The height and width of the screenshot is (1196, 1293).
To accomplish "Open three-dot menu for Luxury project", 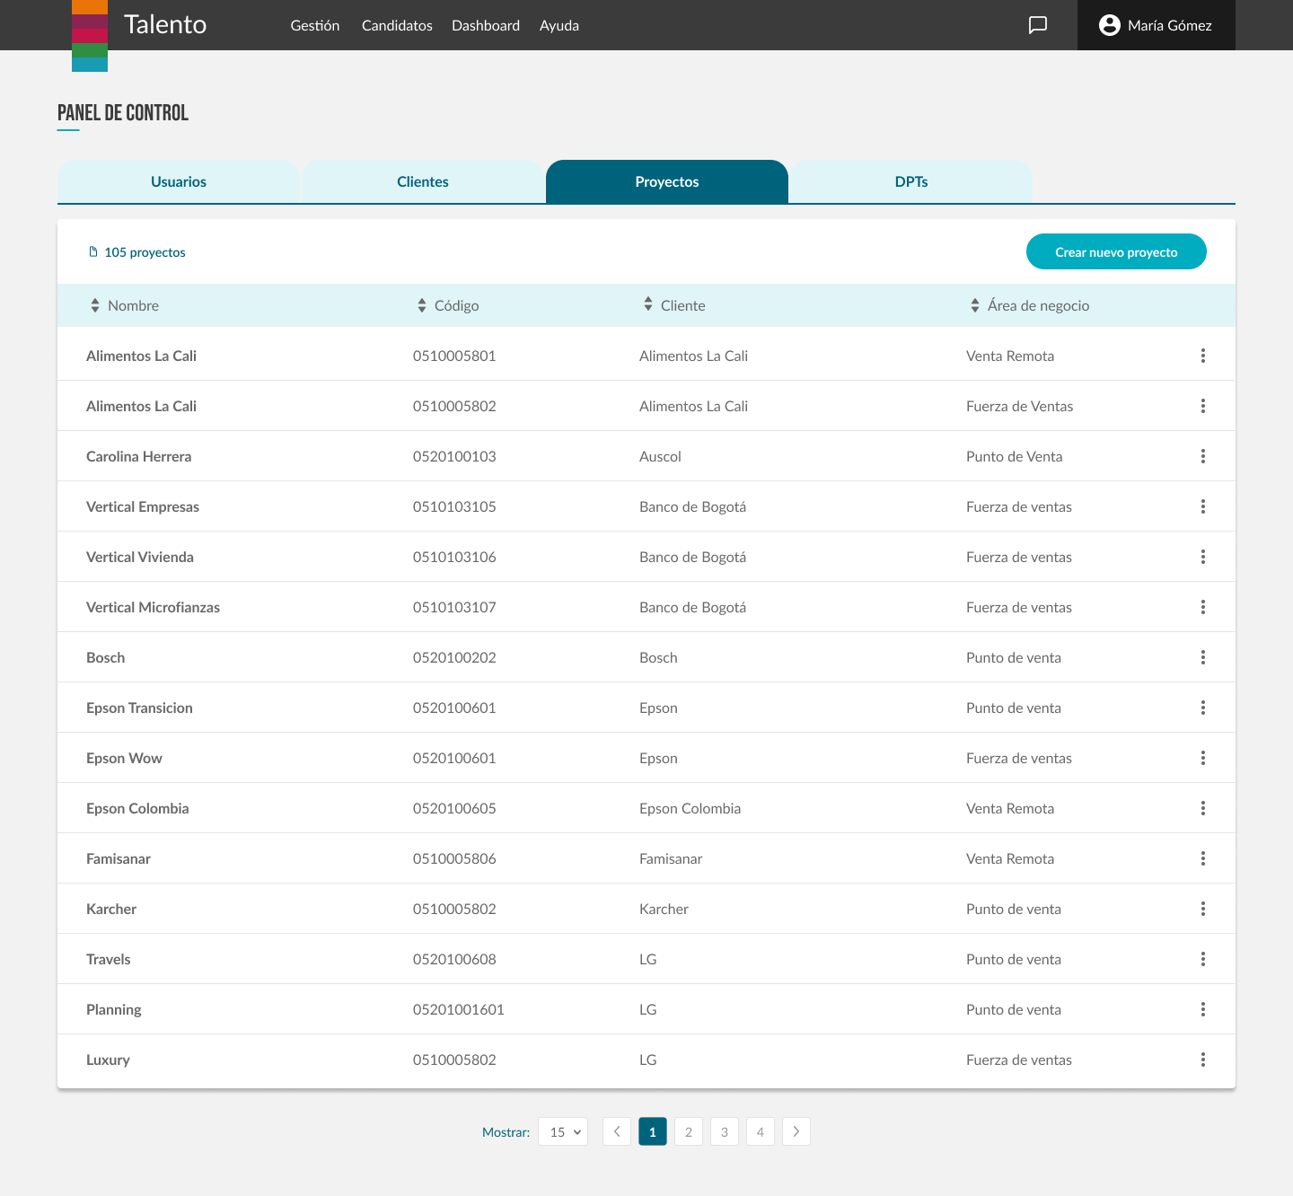I will tap(1202, 1060).
